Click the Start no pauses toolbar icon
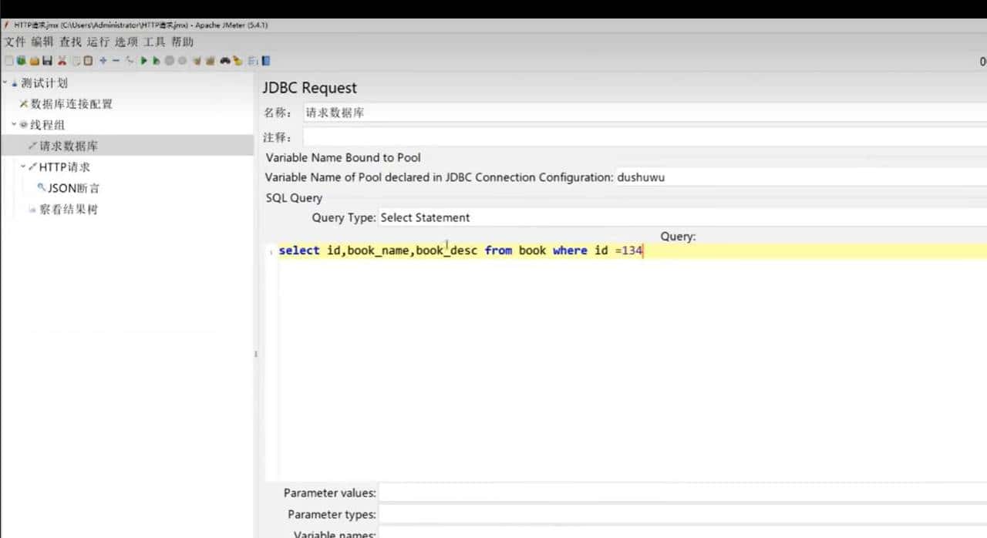Viewport: 987px width, 538px height. pyautogui.click(x=157, y=61)
